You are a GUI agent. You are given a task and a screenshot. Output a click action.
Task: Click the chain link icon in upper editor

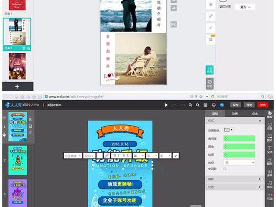[211, 16]
